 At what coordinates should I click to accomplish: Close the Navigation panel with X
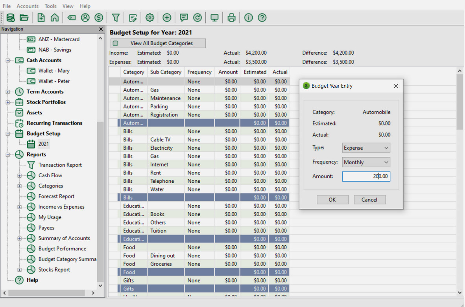[x=101, y=29]
